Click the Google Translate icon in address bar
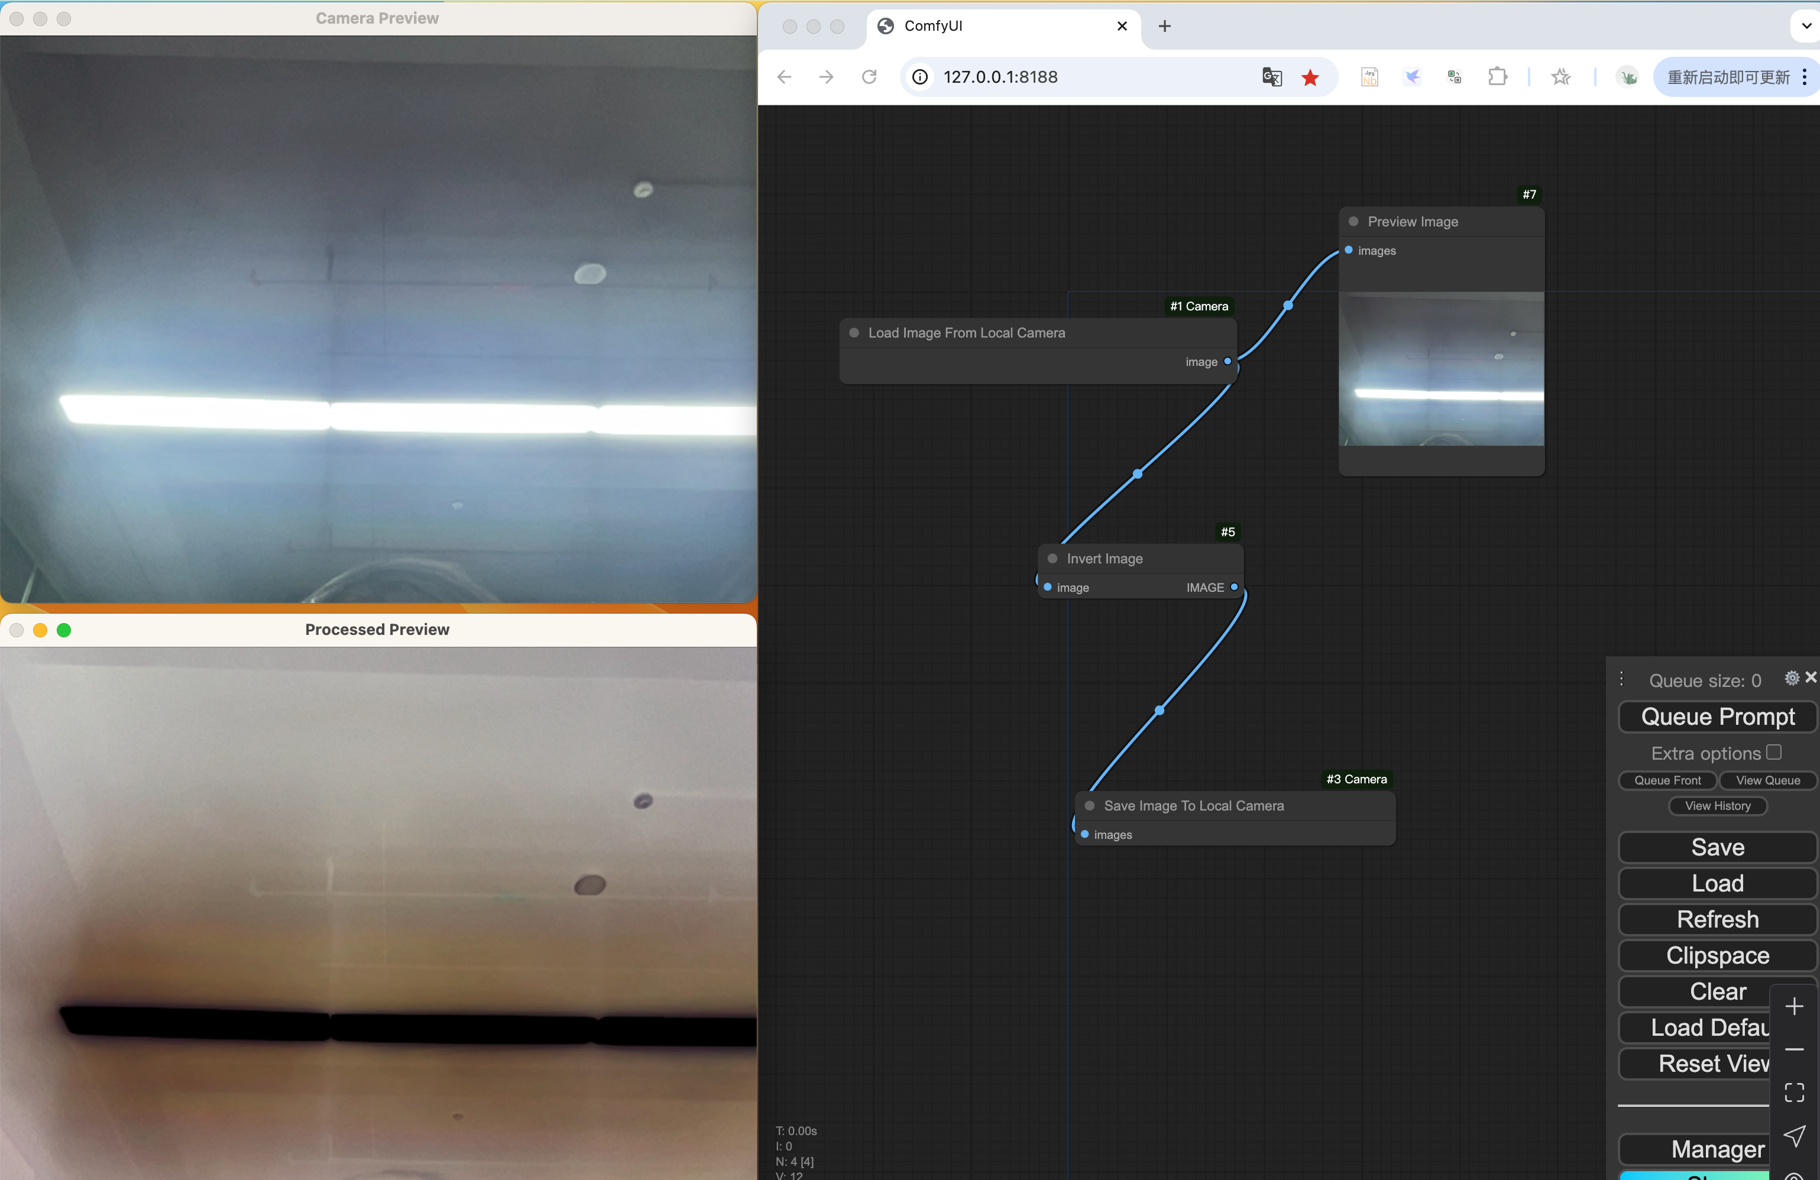The image size is (1820, 1180). coord(1272,76)
